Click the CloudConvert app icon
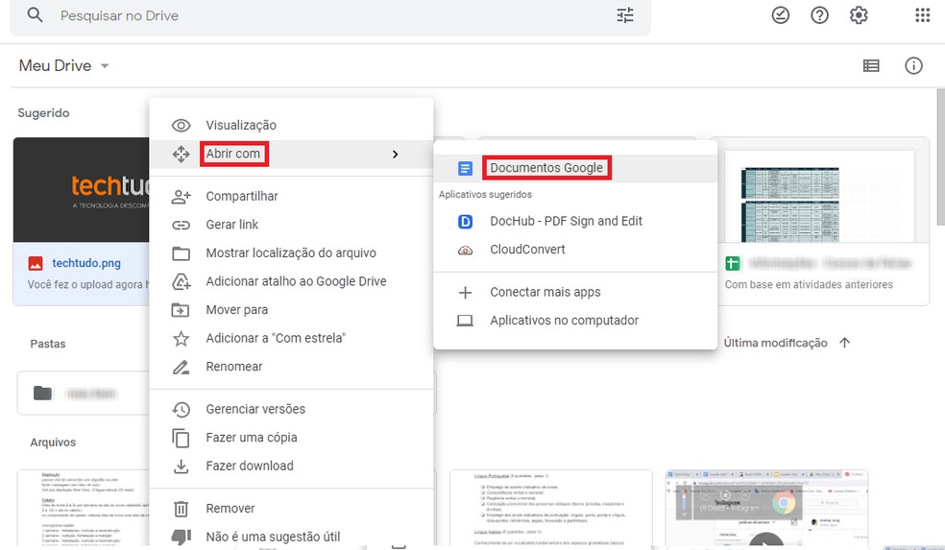Viewport: 945px width, 550px height. pos(465,250)
